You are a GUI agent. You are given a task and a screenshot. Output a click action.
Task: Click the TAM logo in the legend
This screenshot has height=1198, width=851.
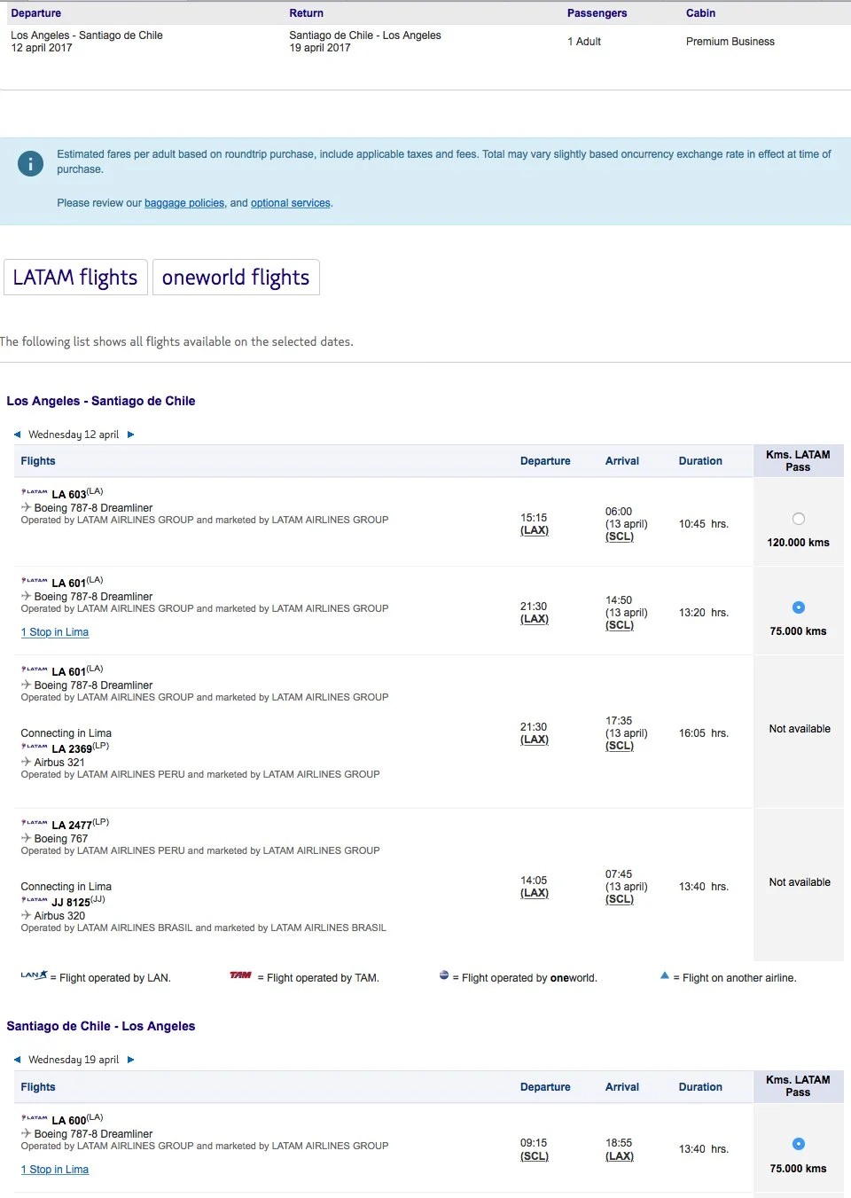[x=240, y=975]
